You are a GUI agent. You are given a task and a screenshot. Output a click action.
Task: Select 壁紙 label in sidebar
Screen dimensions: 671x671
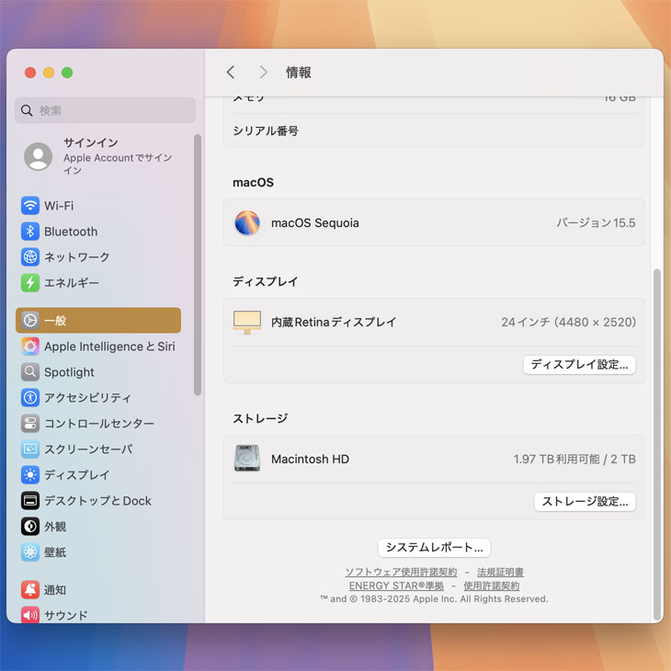coord(55,552)
